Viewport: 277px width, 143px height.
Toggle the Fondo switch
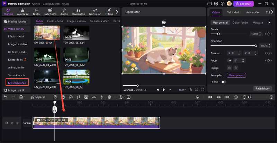click(223, 82)
